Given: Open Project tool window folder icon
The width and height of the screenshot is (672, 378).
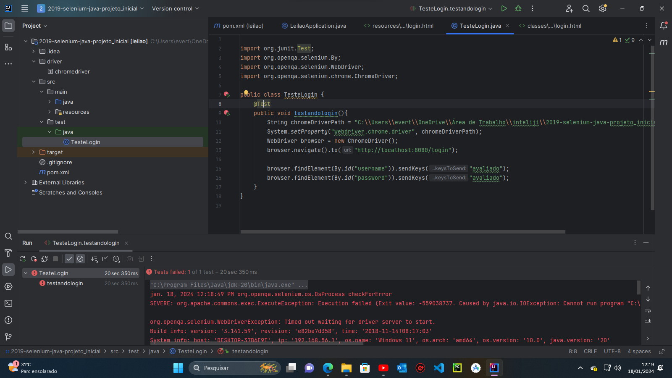Looking at the screenshot, I should (8, 26).
